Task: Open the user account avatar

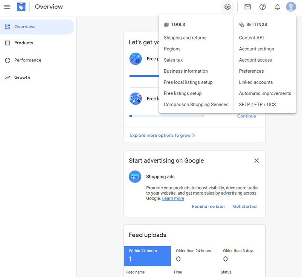Action: pos(291,7)
